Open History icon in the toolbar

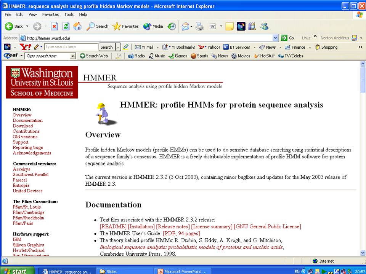coord(172,26)
